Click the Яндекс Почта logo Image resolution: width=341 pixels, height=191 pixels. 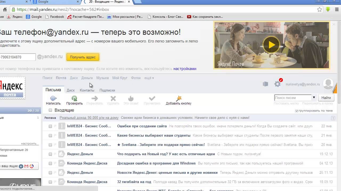12,88
